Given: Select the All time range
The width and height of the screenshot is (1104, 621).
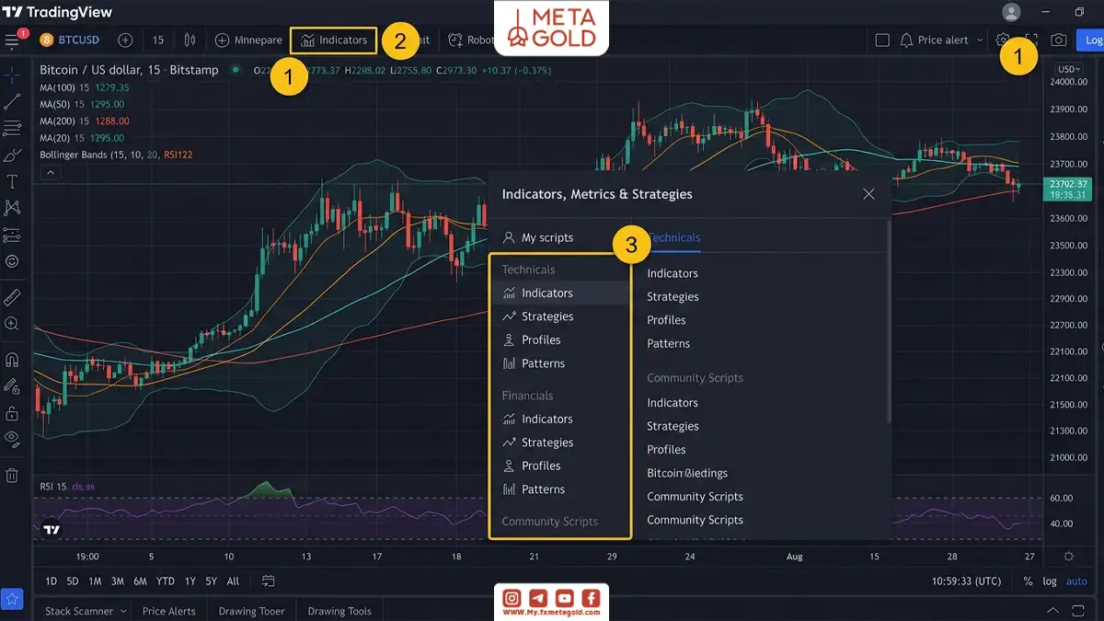Looking at the screenshot, I should (233, 581).
